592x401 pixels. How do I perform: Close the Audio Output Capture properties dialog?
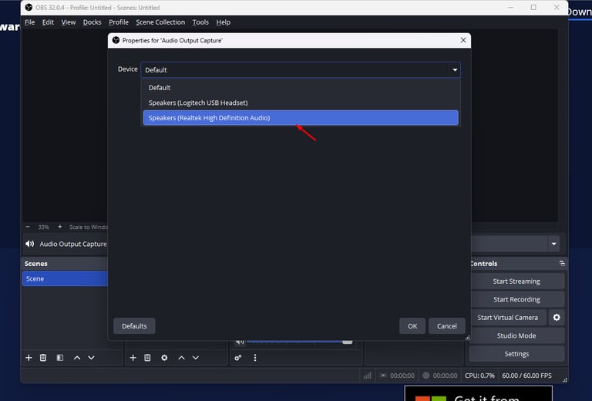tap(463, 40)
